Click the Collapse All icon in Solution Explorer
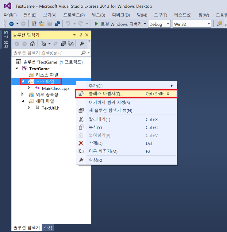This screenshot has height=232, width=227. coord(63,44)
